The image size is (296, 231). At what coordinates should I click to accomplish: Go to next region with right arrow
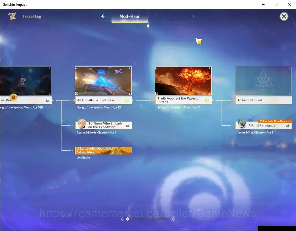point(193,16)
